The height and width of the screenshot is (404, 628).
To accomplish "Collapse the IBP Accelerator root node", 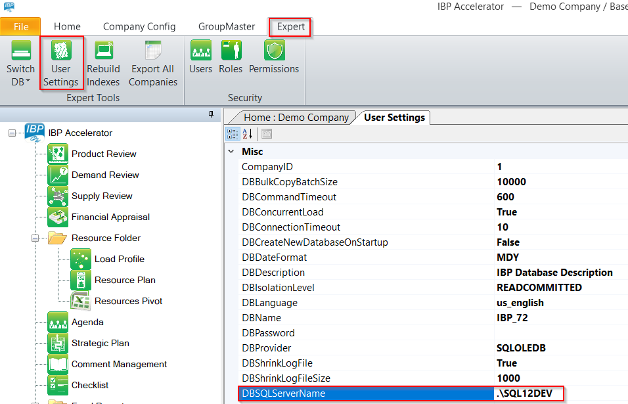I will [12, 133].
